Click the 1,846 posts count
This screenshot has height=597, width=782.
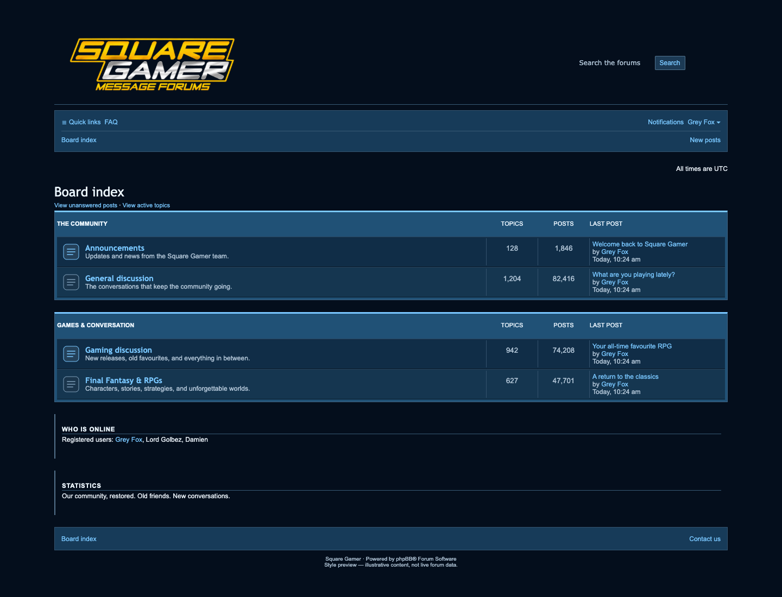tap(563, 249)
